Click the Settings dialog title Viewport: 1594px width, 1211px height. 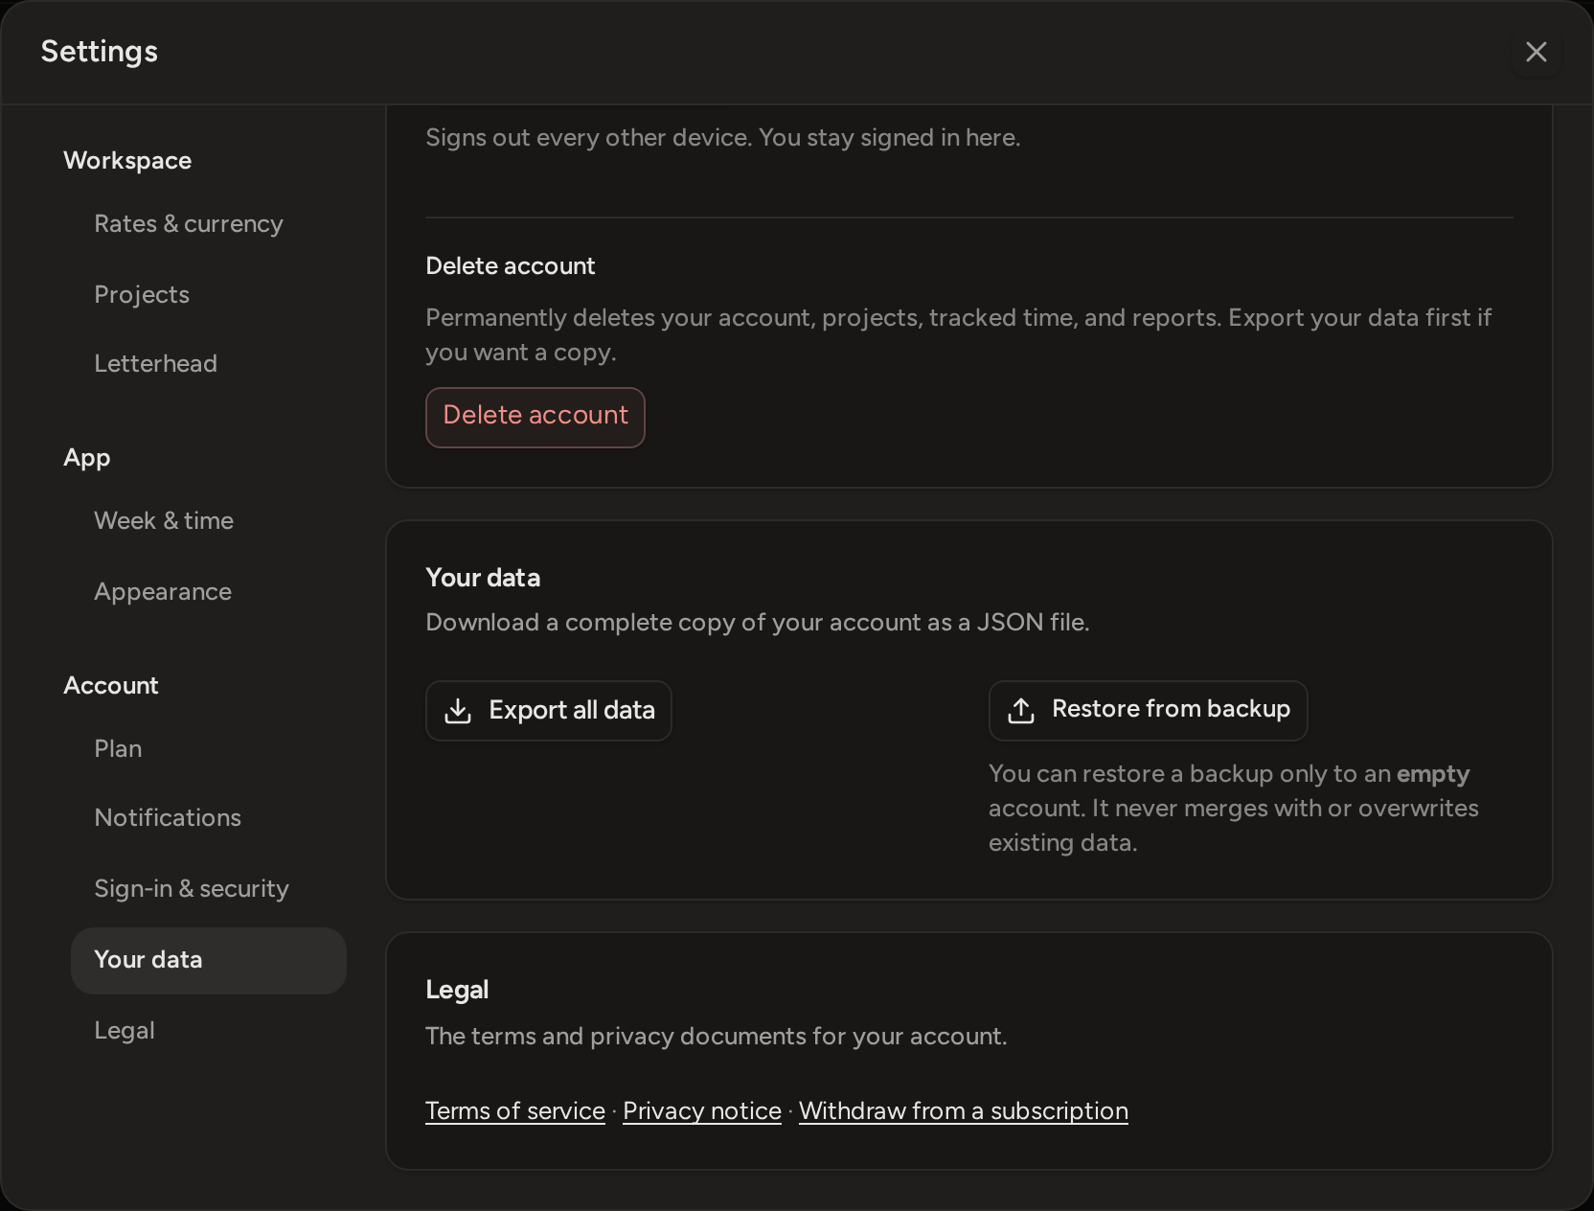100,52
